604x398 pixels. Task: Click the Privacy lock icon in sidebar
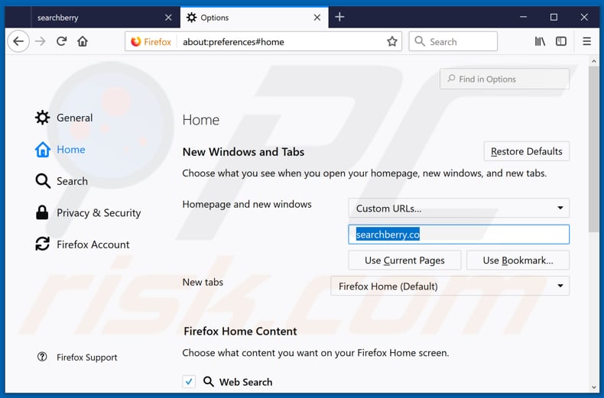[42, 212]
